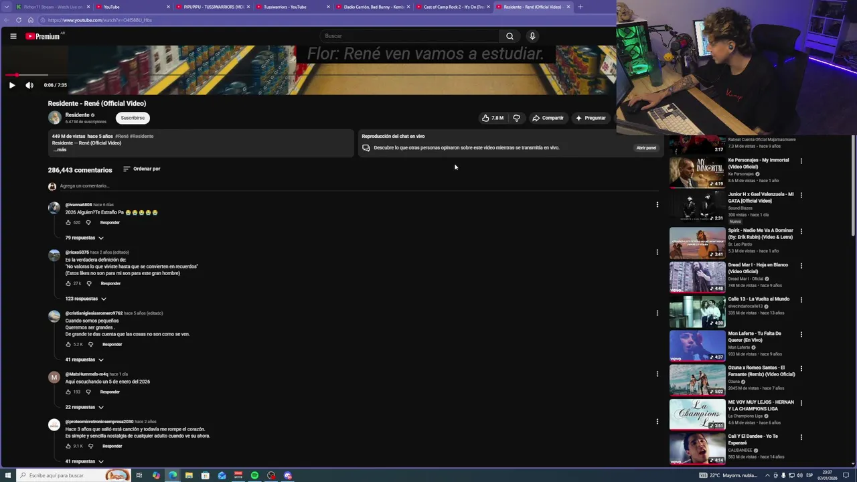Open options for Ke Personajes - My Immortal
857x482 pixels.
click(801, 161)
